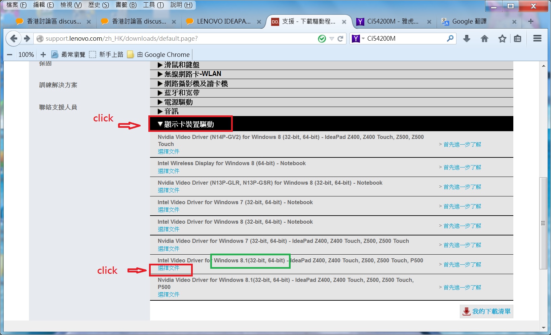This screenshot has width=551, height=335.
Task: Click the vertical scrollbar thumb
Action: pyautogui.click(x=543, y=223)
